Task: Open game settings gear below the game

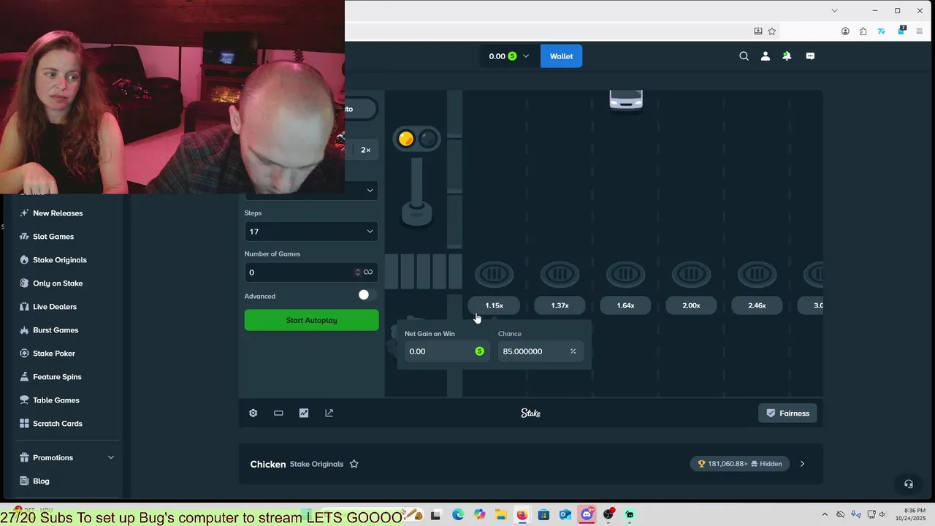Action: pyautogui.click(x=253, y=413)
